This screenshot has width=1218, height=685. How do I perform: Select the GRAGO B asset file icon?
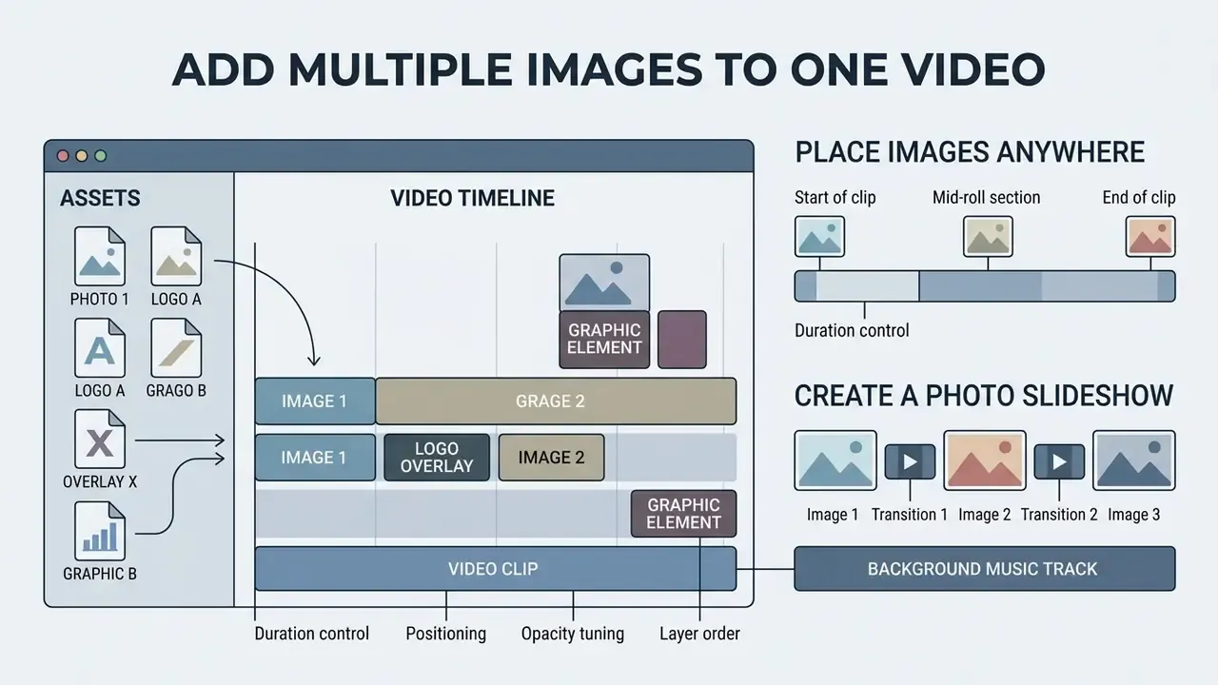pos(176,348)
